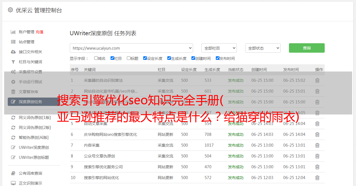
Task: Open the 全部栏目 dropdown
Action: pos(219,48)
